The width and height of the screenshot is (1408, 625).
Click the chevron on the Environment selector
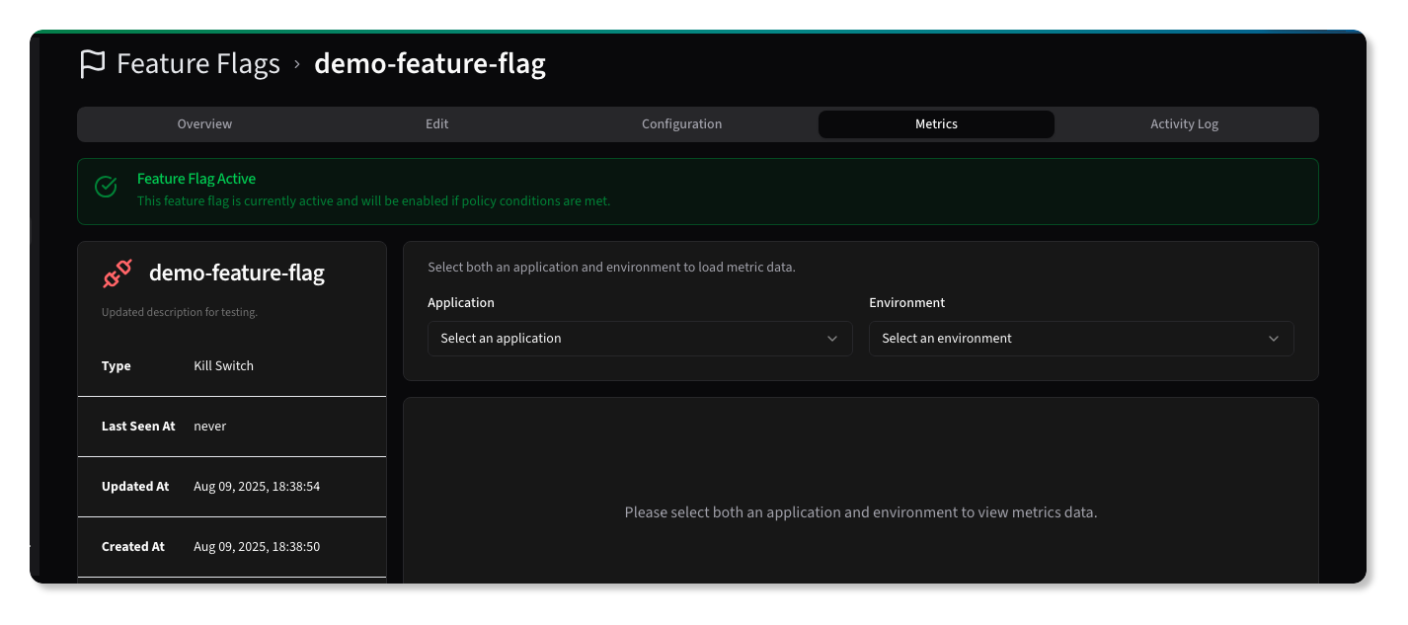[1273, 338]
